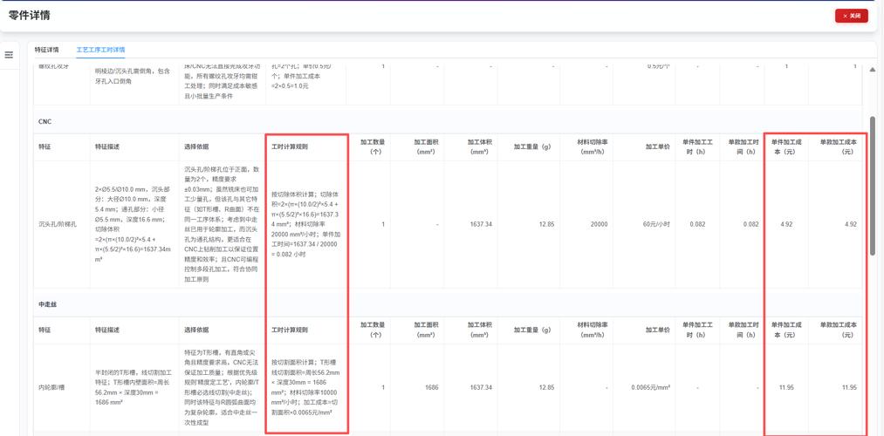Click the 内轮廓/槽 feature cell
This screenshot has width=884, height=436.
51,387
